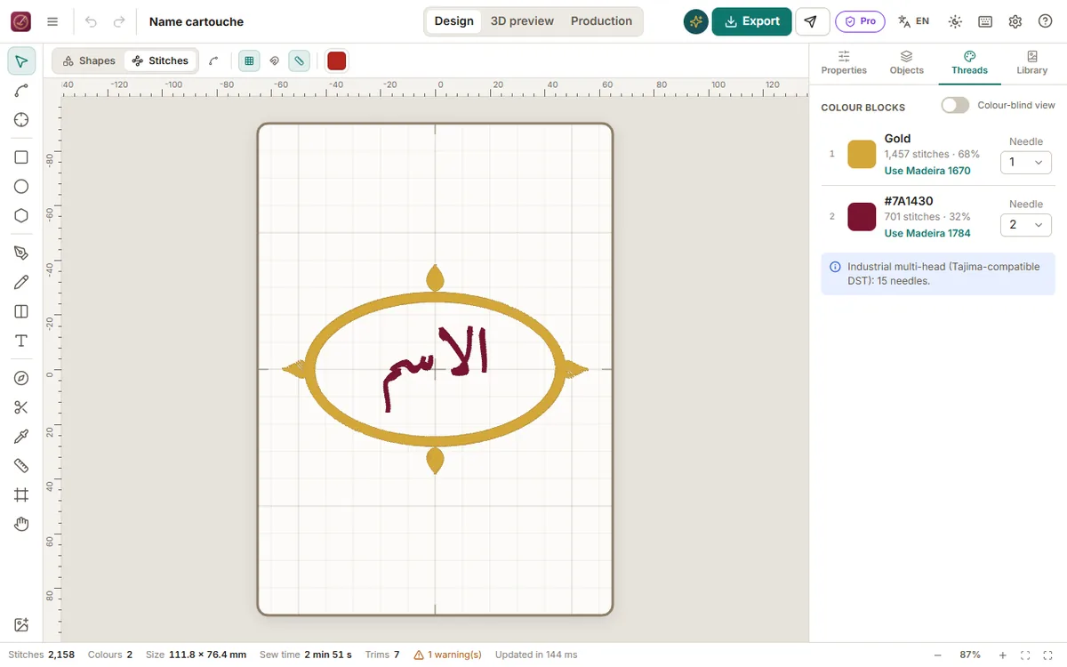Redo the last action
This screenshot has height=667, width=1067.
[119, 21]
